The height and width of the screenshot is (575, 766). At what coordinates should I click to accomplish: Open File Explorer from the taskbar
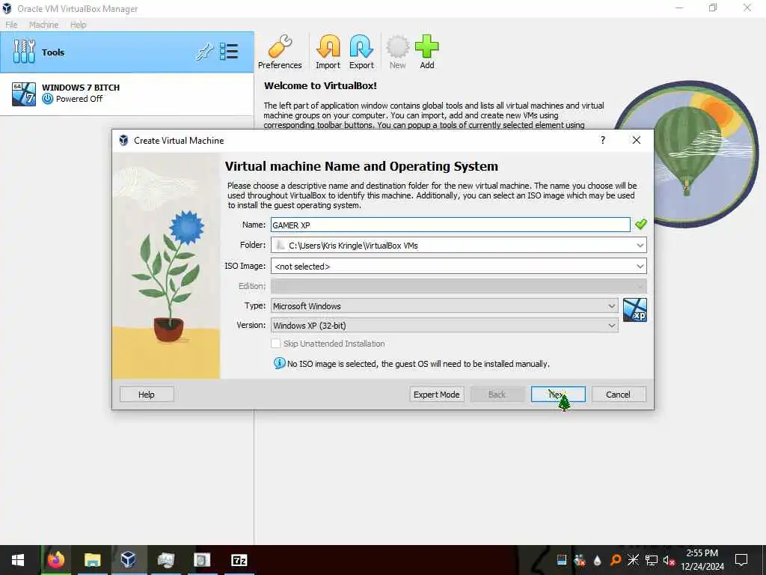(92, 560)
